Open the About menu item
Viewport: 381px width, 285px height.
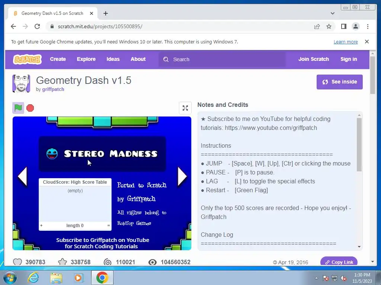138,59
